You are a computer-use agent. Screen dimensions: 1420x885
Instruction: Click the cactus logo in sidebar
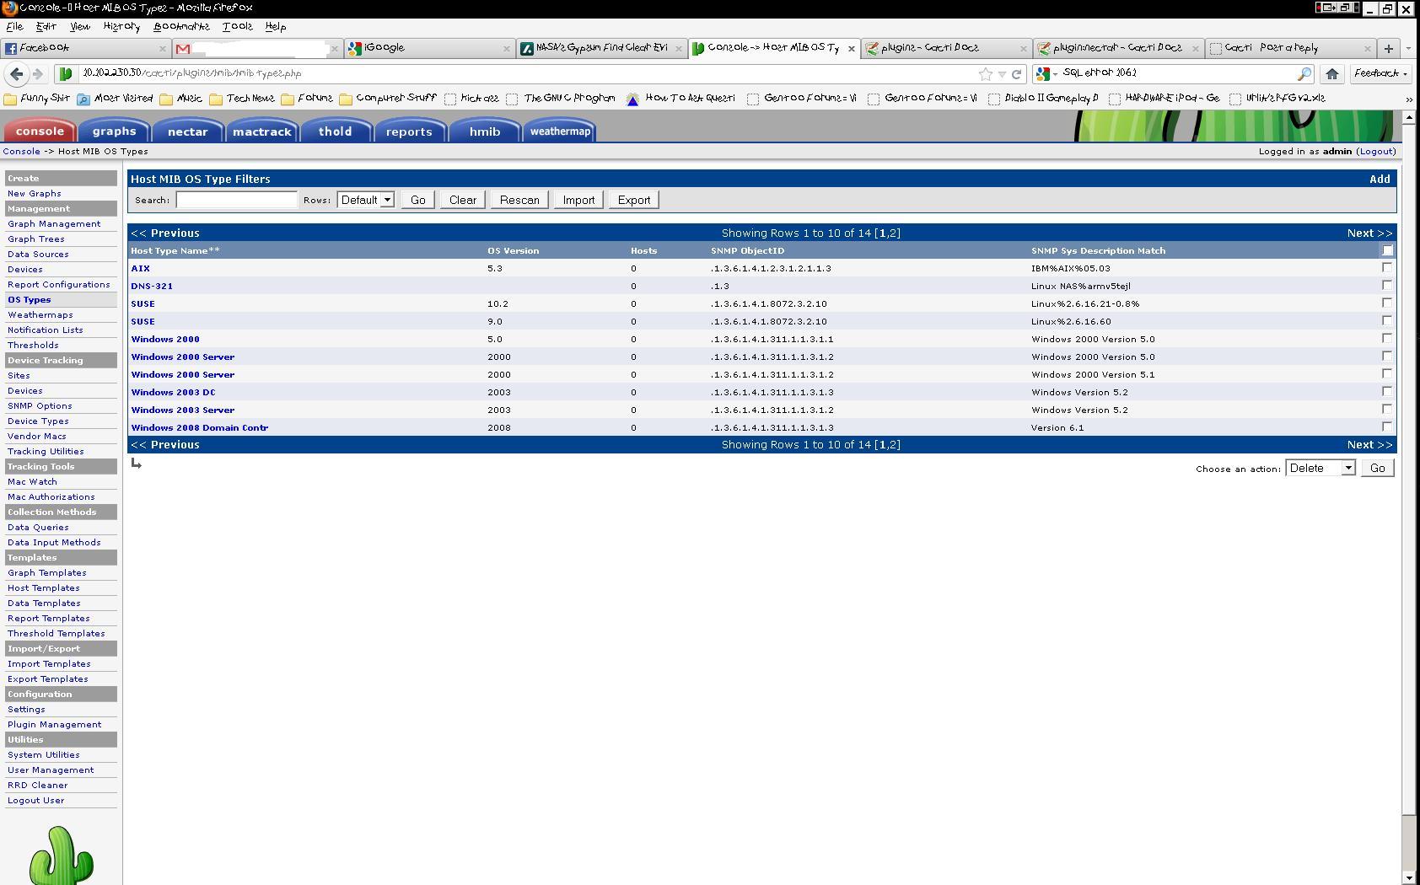coord(62,855)
